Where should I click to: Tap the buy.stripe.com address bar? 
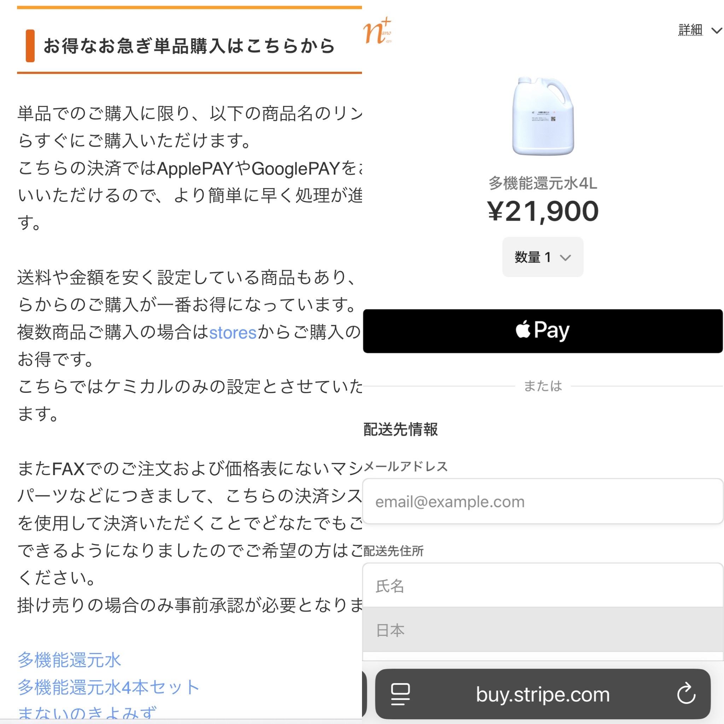pos(543,694)
